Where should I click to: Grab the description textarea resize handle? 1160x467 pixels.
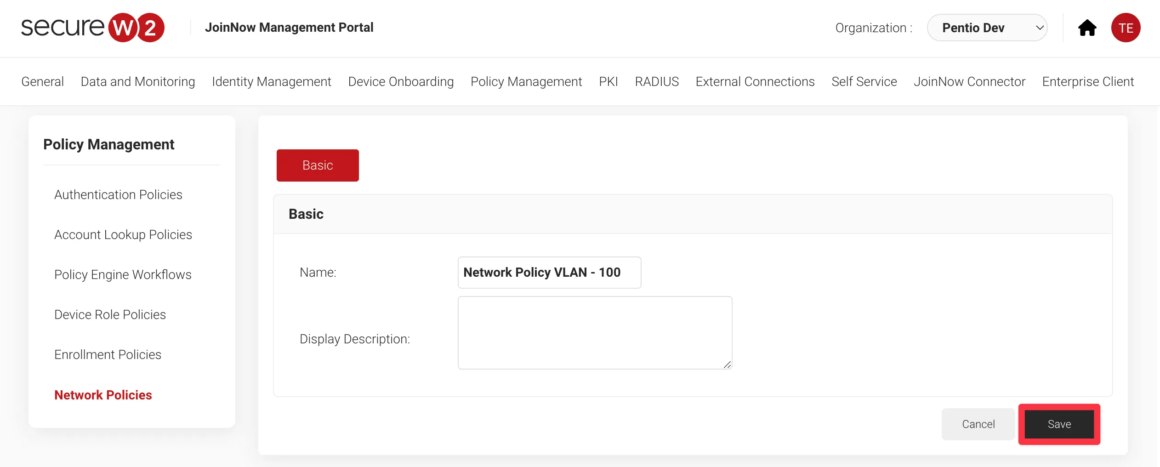pyautogui.click(x=727, y=364)
